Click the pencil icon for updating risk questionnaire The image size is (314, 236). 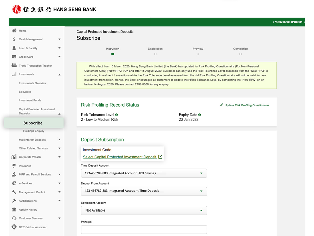[x=222, y=105]
